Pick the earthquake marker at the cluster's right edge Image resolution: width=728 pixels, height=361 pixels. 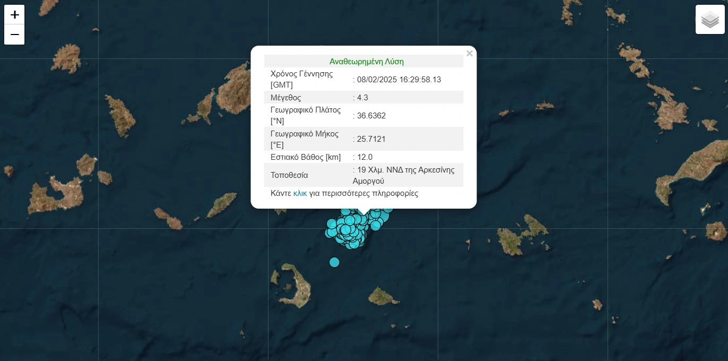click(x=388, y=209)
